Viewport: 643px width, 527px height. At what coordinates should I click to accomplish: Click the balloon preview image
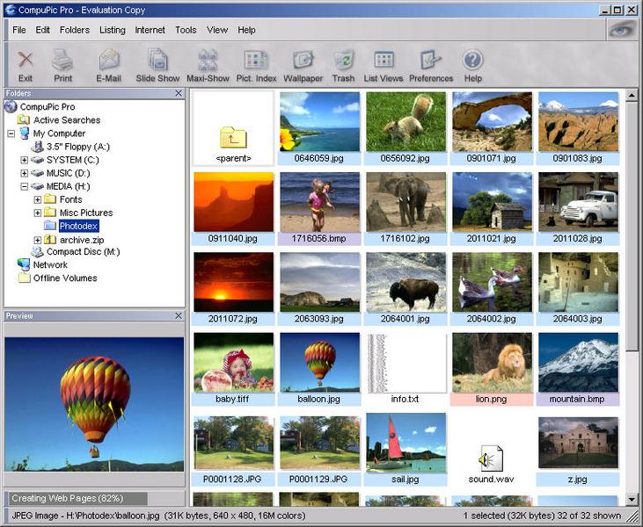pyautogui.click(x=94, y=405)
